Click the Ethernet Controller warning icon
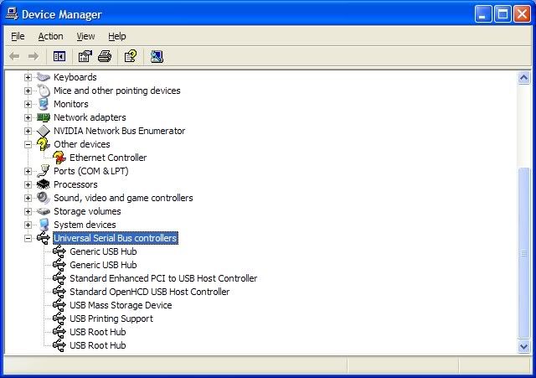Image resolution: width=536 pixels, height=378 pixels. 59,158
